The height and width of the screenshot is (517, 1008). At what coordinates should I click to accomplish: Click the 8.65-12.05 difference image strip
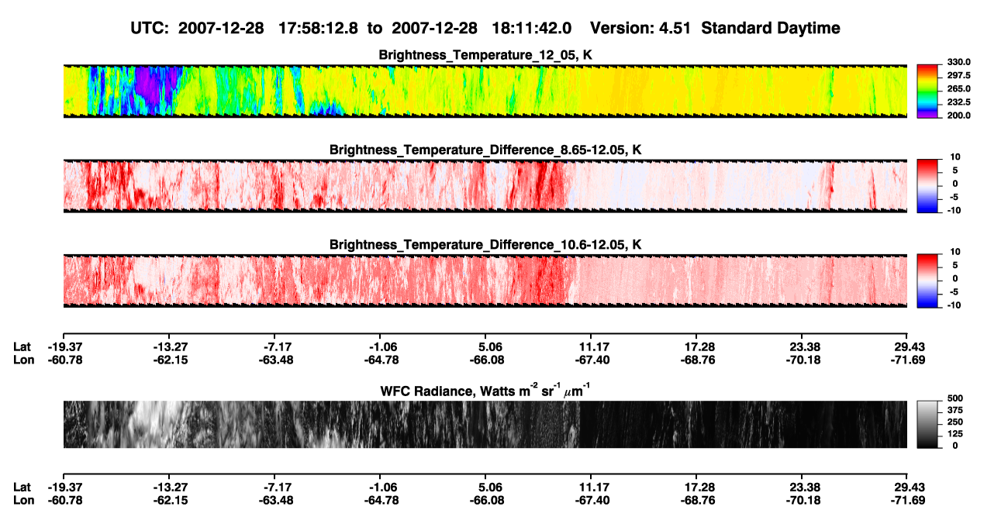coord(485,186)
